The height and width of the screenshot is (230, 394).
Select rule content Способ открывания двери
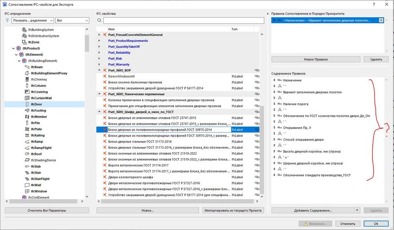point(303,139)
